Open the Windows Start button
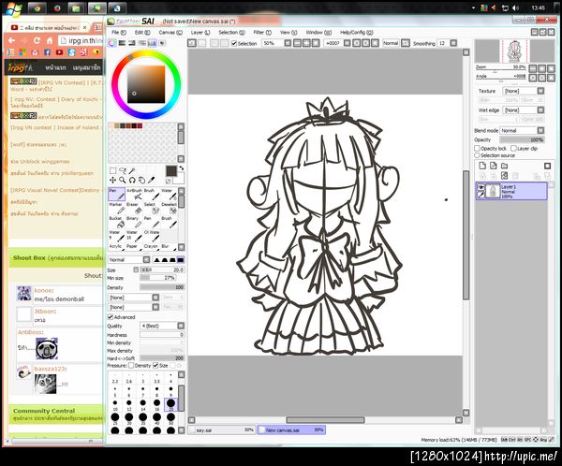This screenshot has height=466, width=562. [12, 7]
